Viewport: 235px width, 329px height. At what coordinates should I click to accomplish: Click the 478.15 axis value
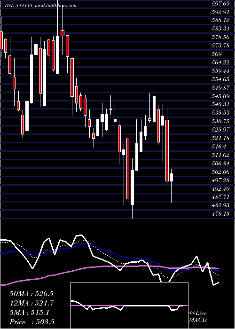(x=220, y=214)
